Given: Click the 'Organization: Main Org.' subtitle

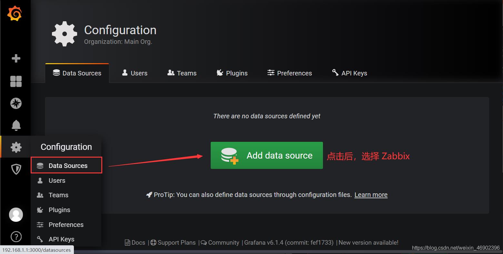Looking at the screenshot, I should tap(118, 42).
